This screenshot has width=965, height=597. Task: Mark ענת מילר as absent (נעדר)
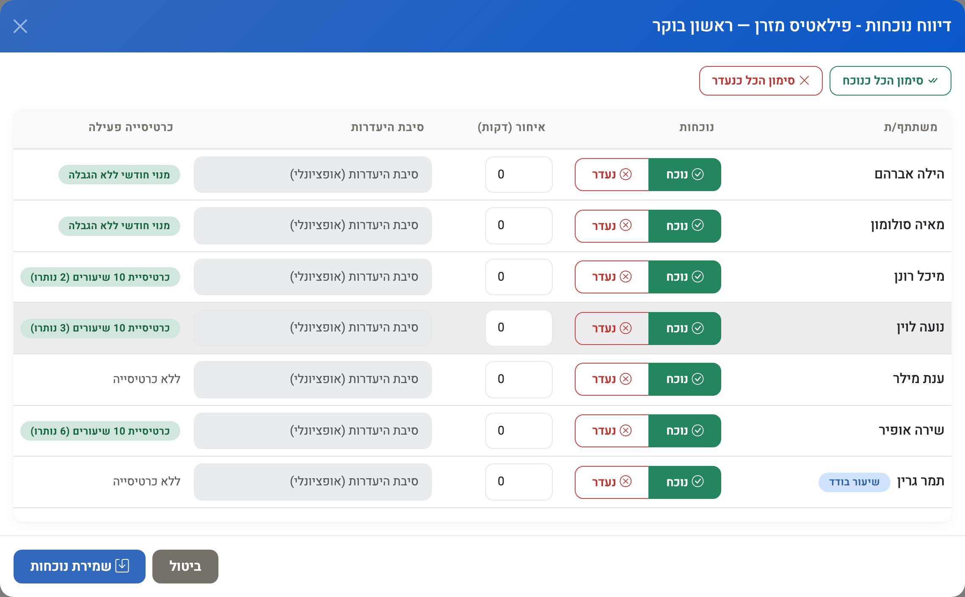[x=612, y=379]
